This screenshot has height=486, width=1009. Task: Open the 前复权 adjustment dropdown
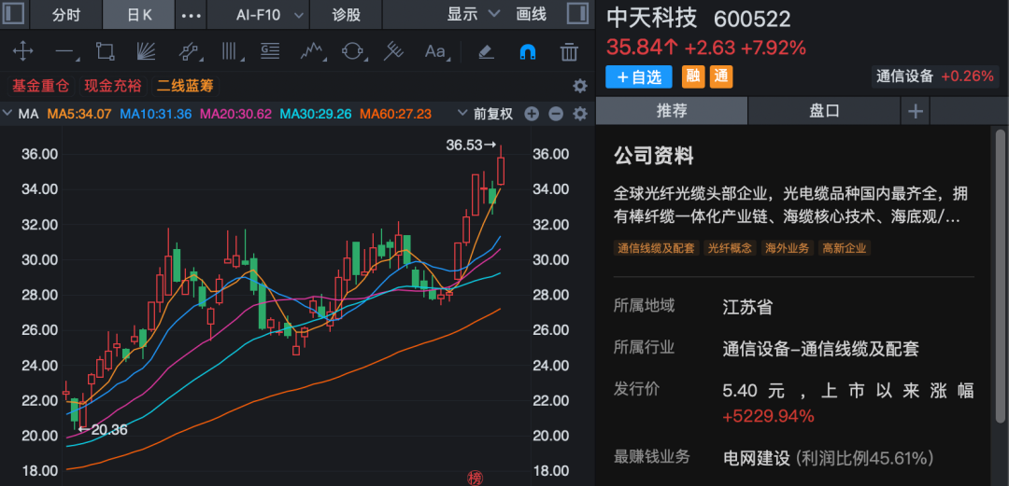pos(485,114)
